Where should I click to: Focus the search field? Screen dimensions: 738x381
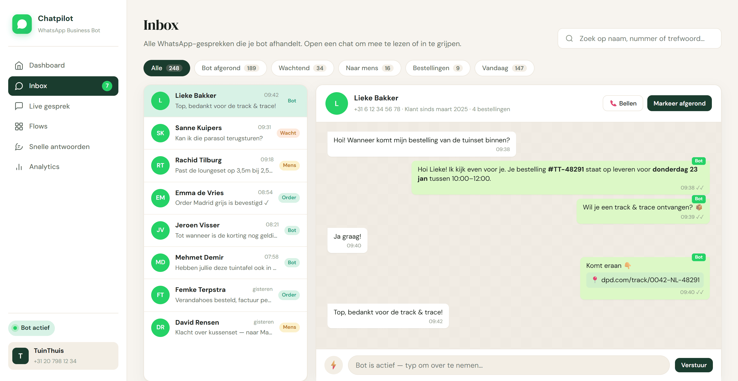639,38
